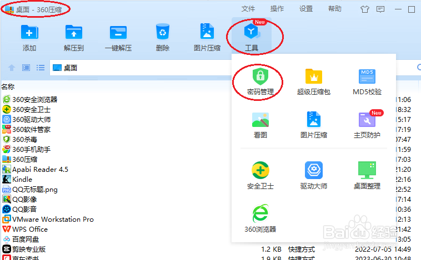
Task: Switch to list view mode
Action: point(41,68)
